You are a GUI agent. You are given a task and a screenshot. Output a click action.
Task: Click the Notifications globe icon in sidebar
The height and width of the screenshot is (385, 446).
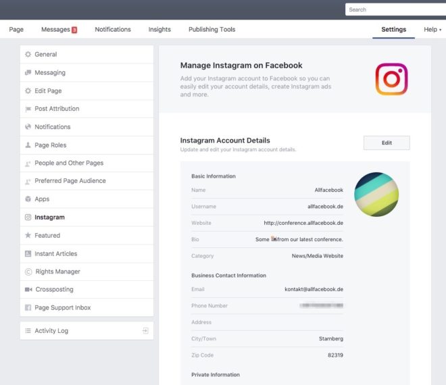28,127
